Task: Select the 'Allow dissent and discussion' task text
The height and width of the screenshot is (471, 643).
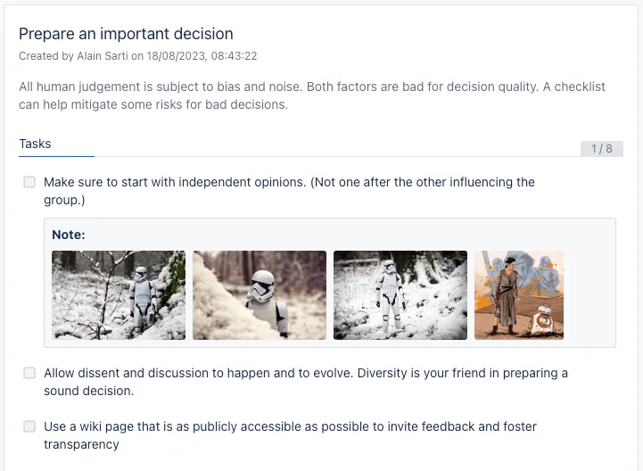Action: [305, 373]
